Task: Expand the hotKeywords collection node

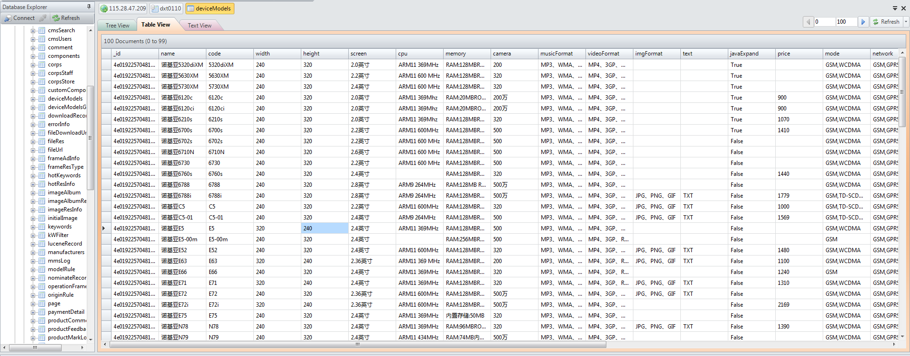Action: point(33,176)
